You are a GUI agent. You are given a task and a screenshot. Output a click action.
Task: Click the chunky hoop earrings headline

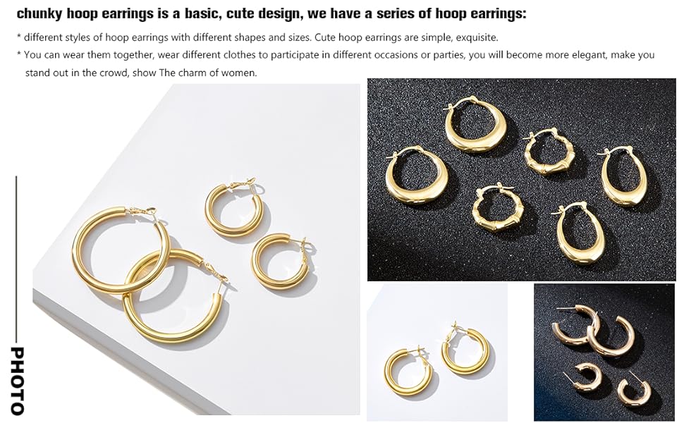coord(271,13)
